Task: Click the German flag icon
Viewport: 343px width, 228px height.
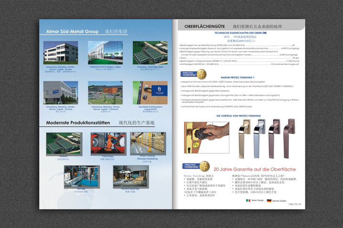Action: tap(269, 201)
